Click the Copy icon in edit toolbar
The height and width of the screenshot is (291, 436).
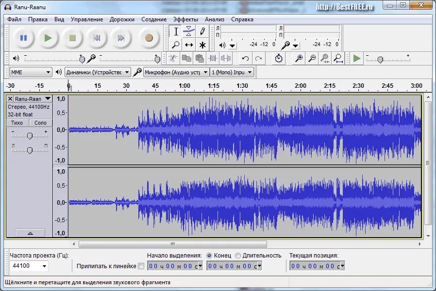pos(186,58)
